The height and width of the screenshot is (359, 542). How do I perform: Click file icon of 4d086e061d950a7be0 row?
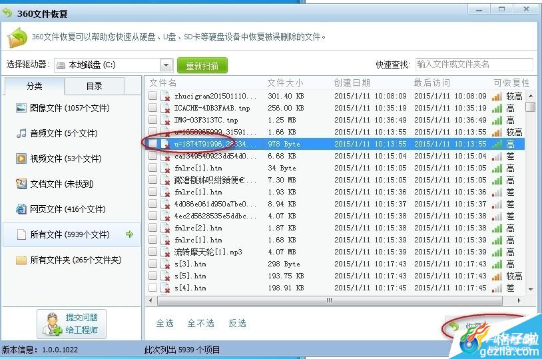[165, 204]
